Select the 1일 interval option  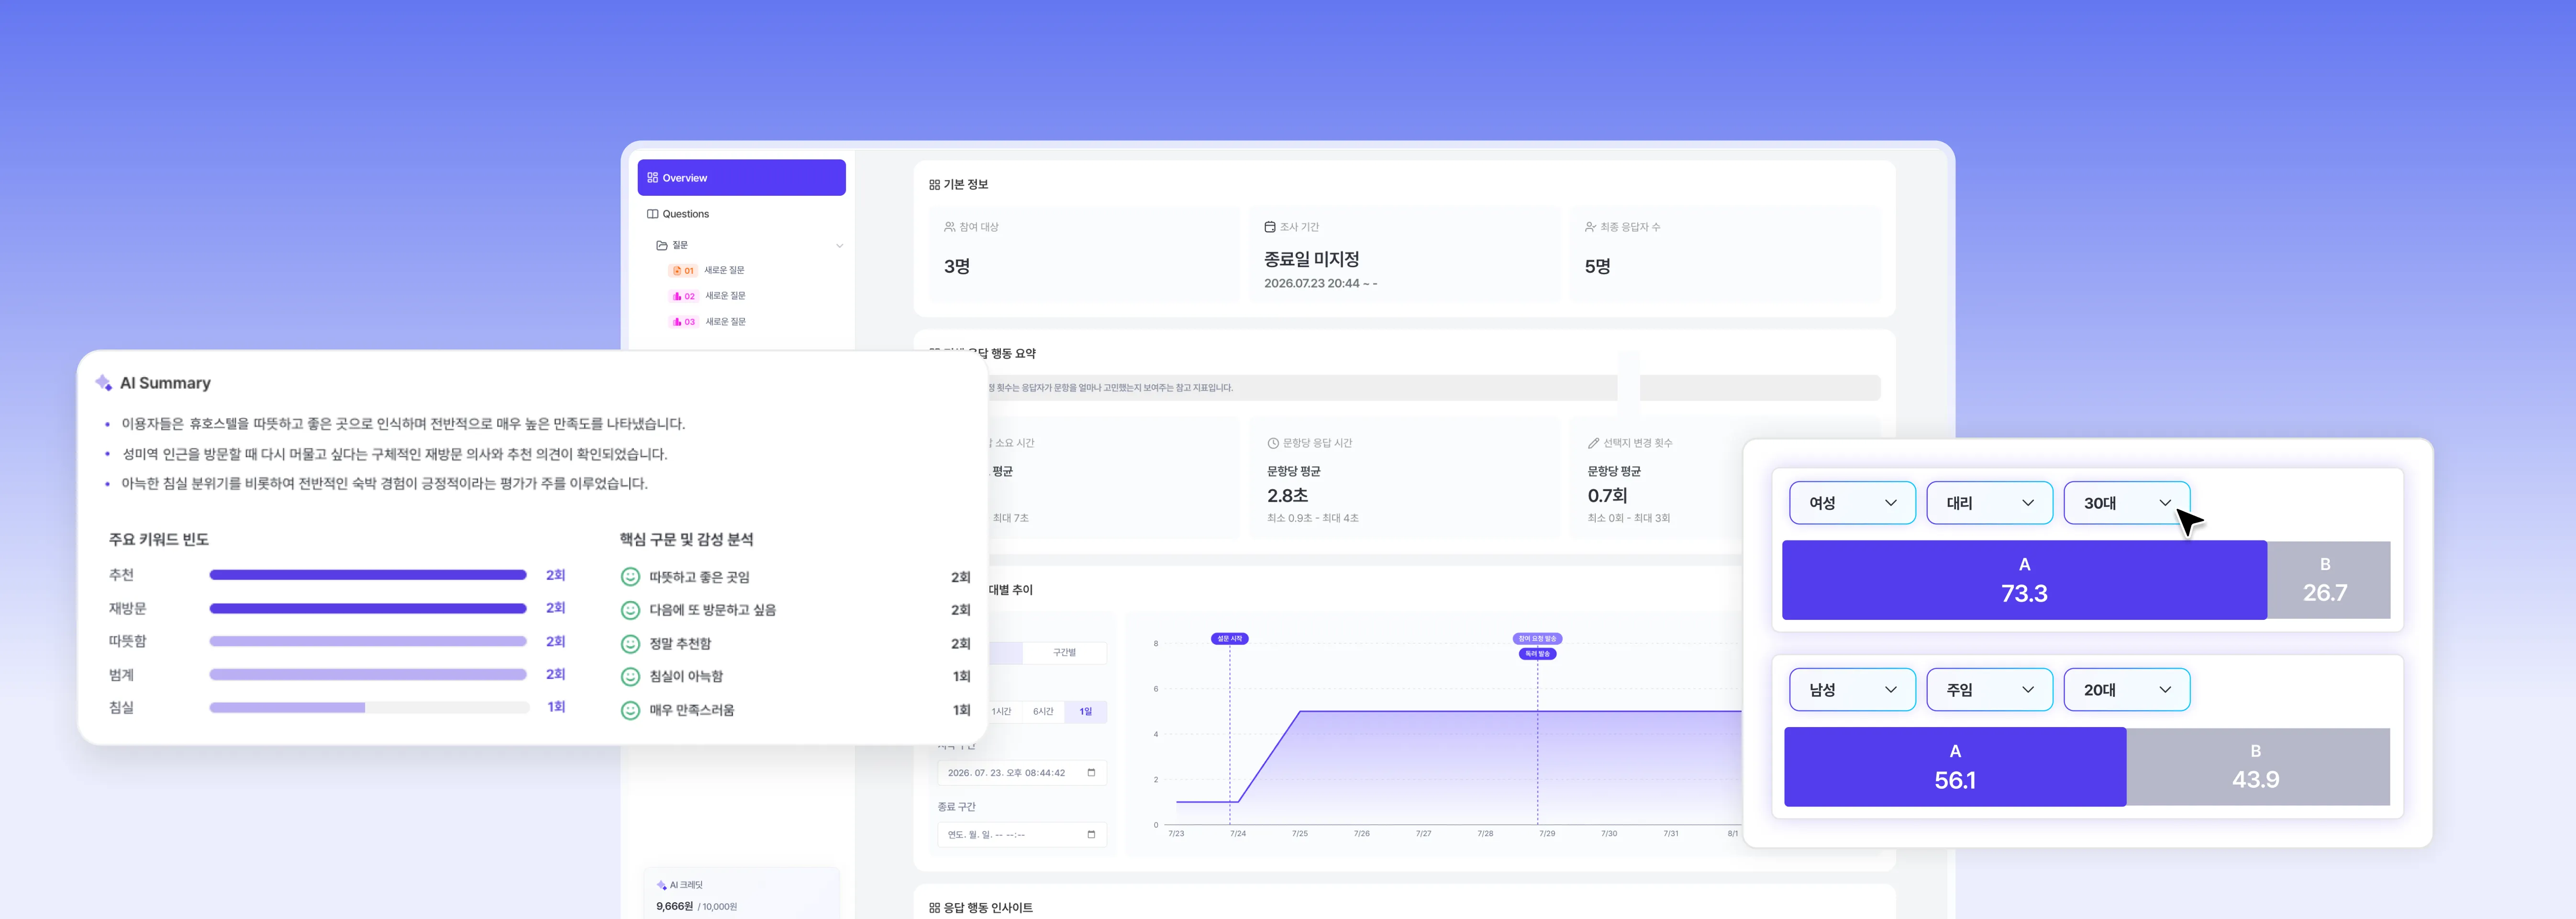point(1086,712)
